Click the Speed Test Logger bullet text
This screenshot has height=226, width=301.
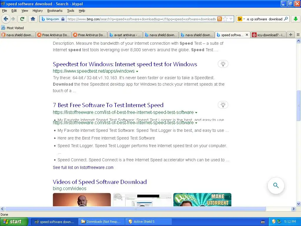tap(142, 146)
